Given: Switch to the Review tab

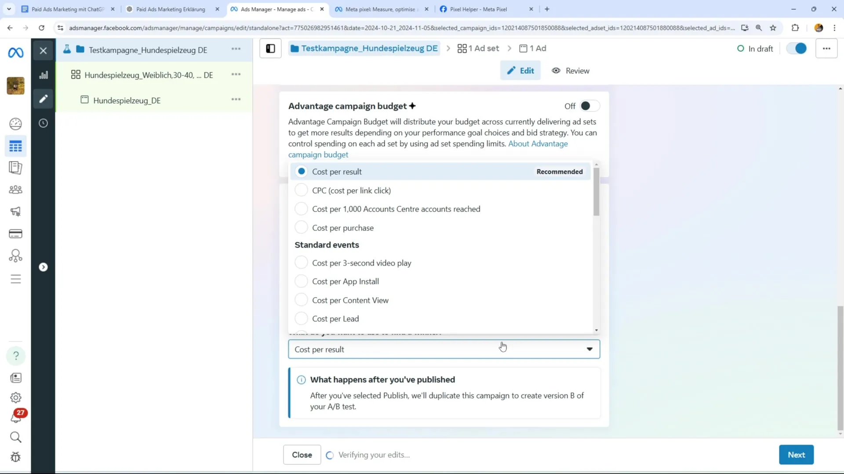Looking at the screenshot, I should click(571, 71).
